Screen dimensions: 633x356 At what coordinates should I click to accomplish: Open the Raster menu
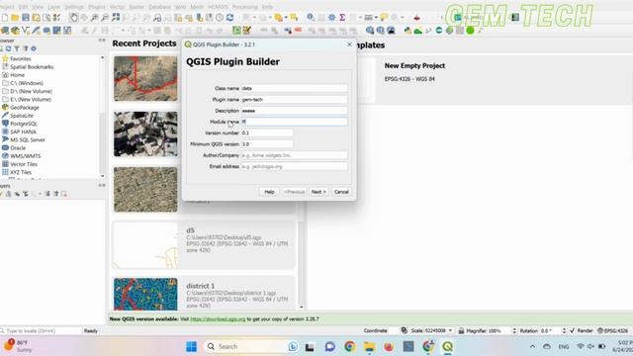[x=136, y=7]
